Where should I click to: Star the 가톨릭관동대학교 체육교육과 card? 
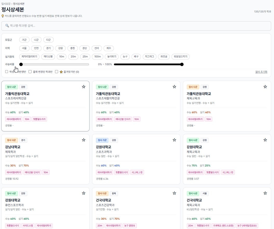[x=265, y=87]
